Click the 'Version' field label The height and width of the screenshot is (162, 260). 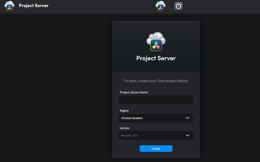125,128
